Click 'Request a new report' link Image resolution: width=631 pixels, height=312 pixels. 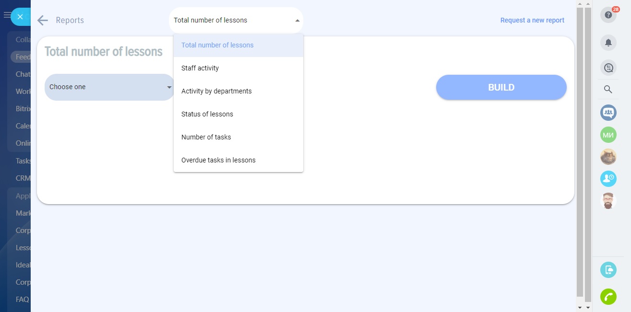coord(532,20)
